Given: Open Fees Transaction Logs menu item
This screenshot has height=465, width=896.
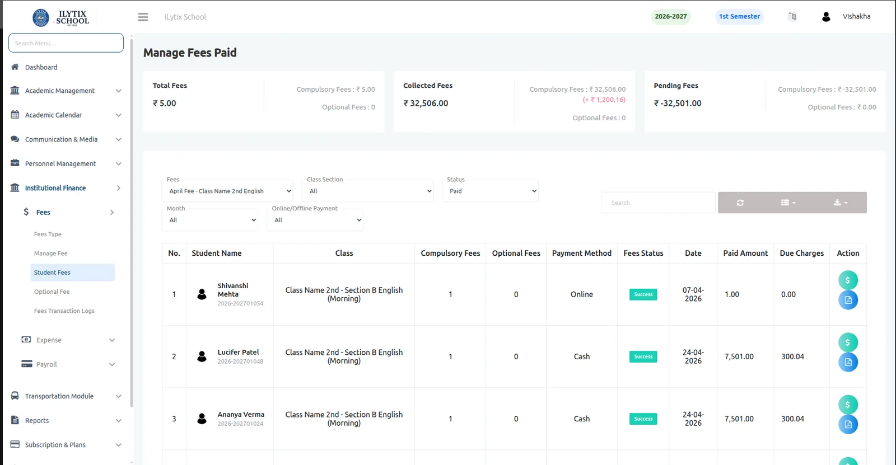Looking at the screenshot, I should pos(64,311).
